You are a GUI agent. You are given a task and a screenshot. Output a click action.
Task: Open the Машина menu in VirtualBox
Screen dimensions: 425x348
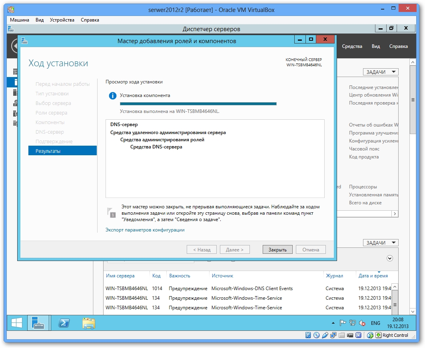tap(20, 20)
